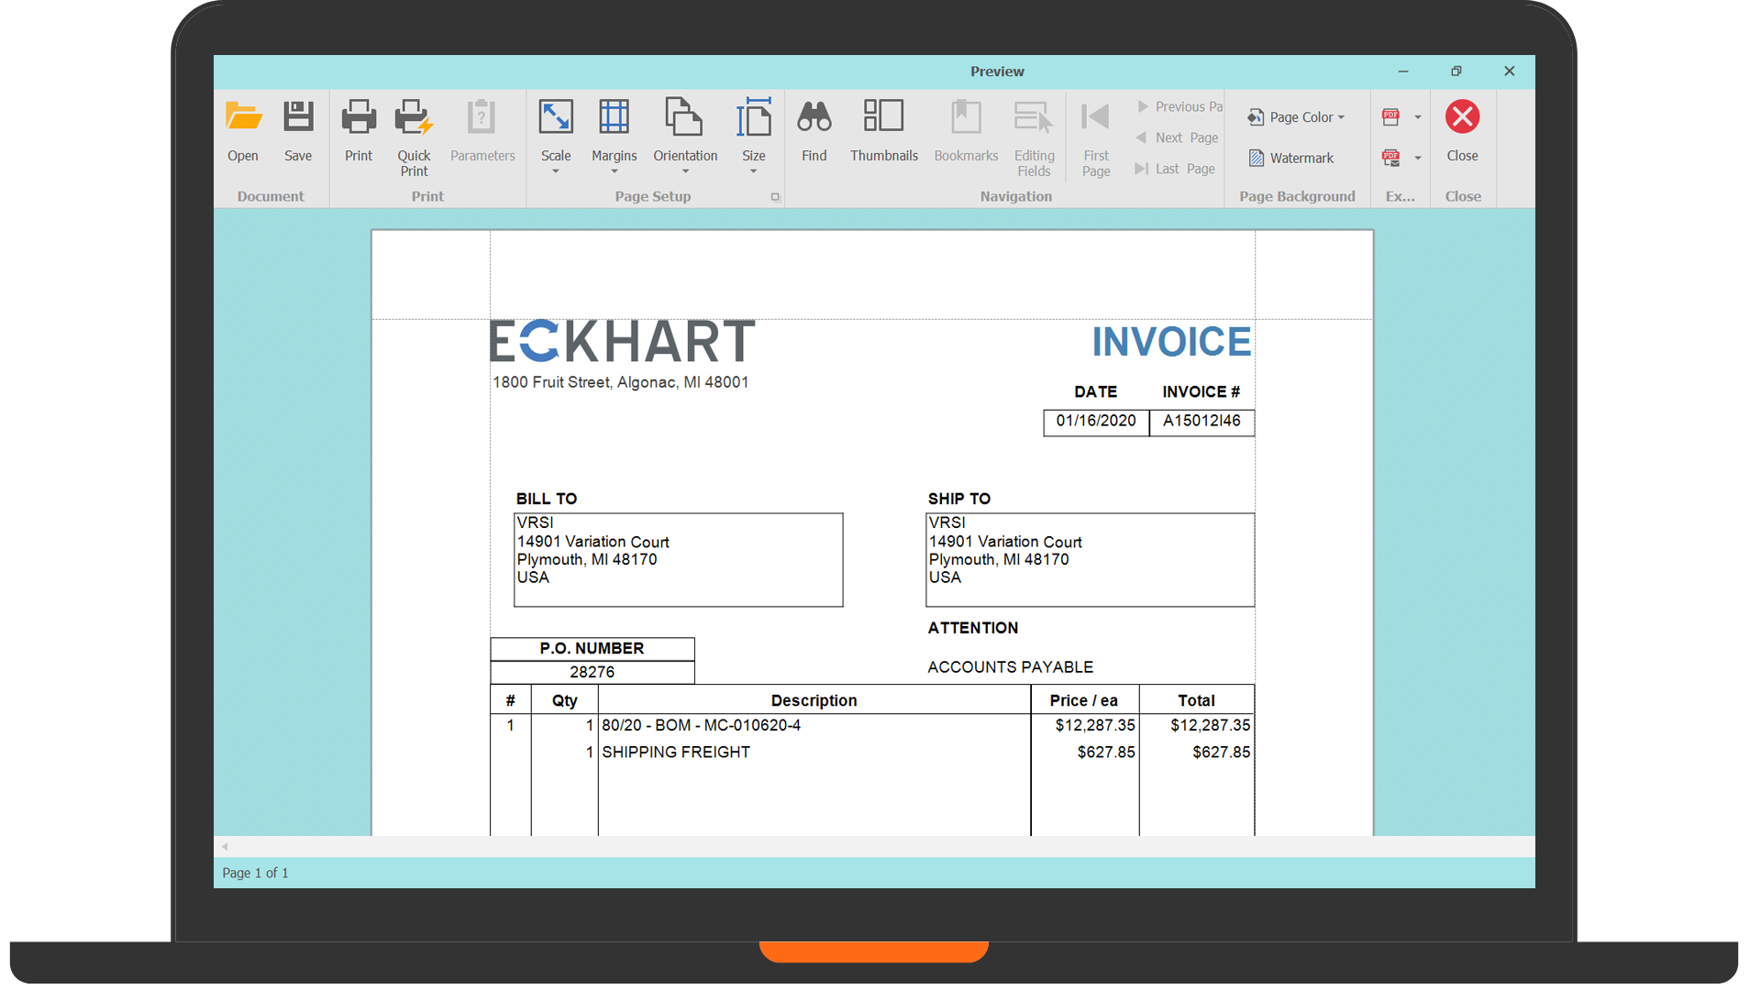Image resolution: width=1761 pixels, height=990 pixels.
Task: Click the red Close preview button
Action: [1462, 117]
